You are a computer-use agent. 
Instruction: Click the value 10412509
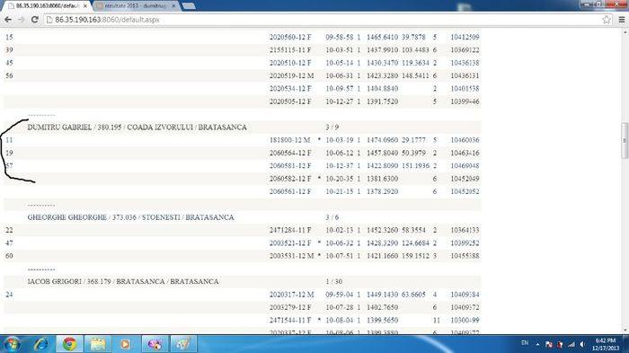point(465,37)
